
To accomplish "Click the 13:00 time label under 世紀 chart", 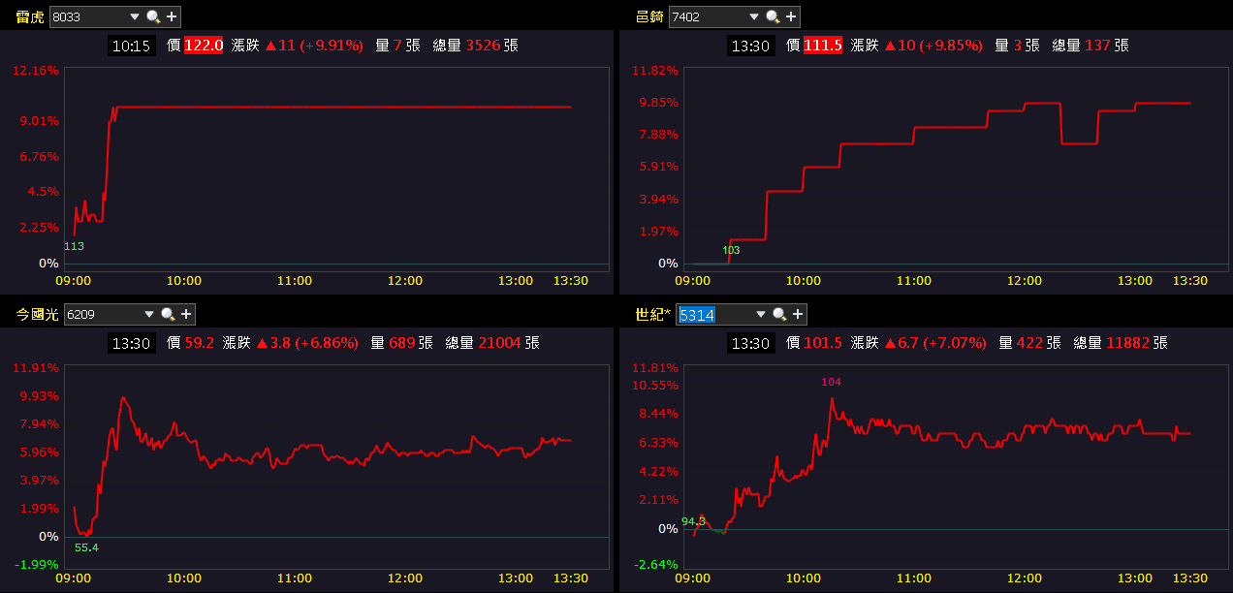I will click(1134, 577).
